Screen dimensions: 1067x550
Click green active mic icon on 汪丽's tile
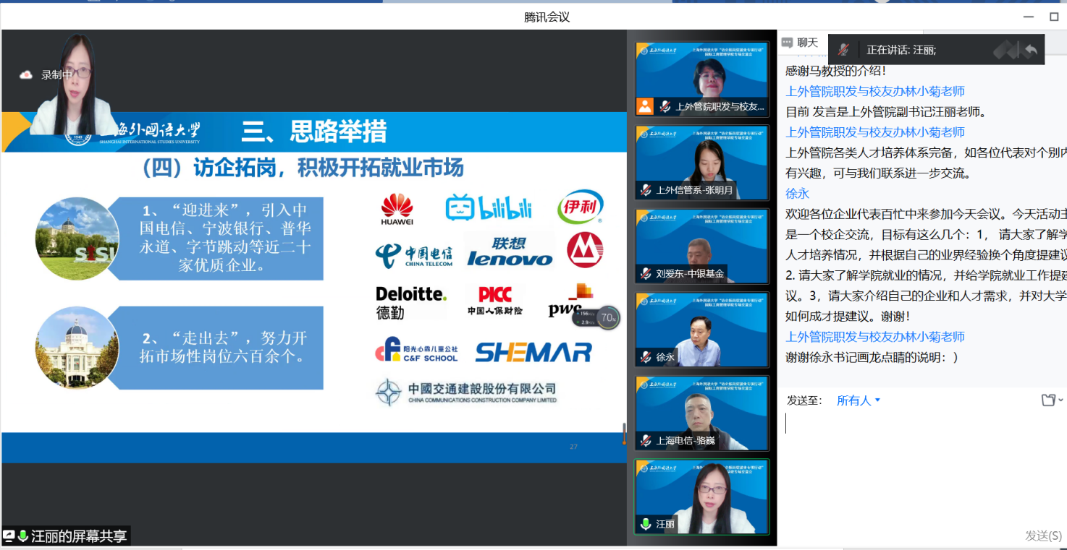click(645, 524)
